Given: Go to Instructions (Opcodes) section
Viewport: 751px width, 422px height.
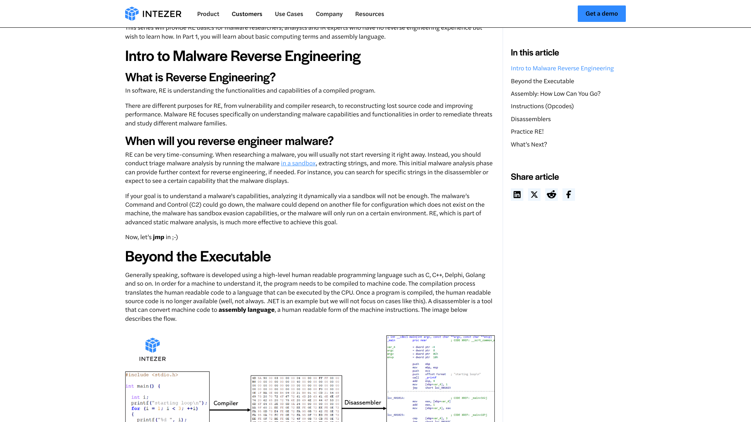Looking at the screenshot, I should tap(542, 106).
